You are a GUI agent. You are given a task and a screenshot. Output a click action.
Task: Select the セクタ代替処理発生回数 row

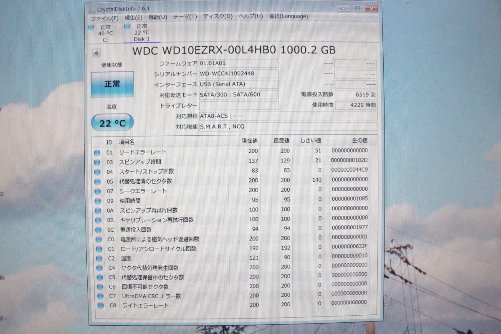(x=234, y=267)
